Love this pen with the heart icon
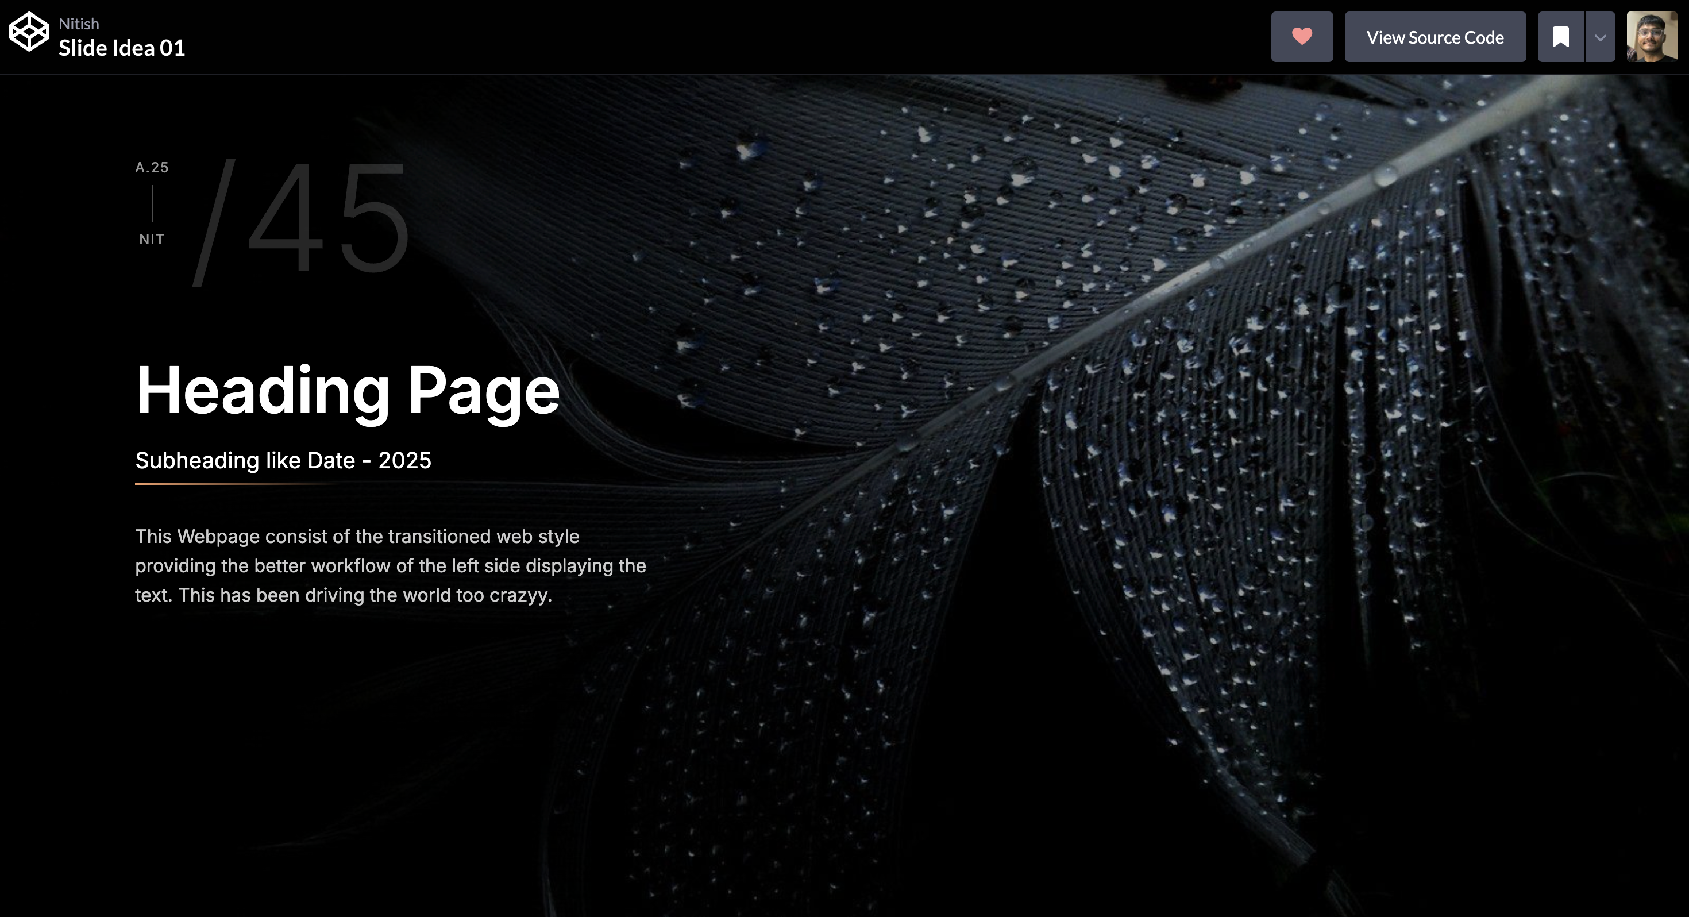This screenshot has height=917, width=1689. coord(1301,37)
